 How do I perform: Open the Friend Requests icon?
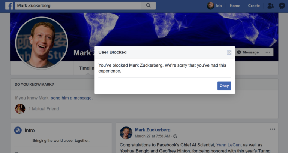[271, 6]
